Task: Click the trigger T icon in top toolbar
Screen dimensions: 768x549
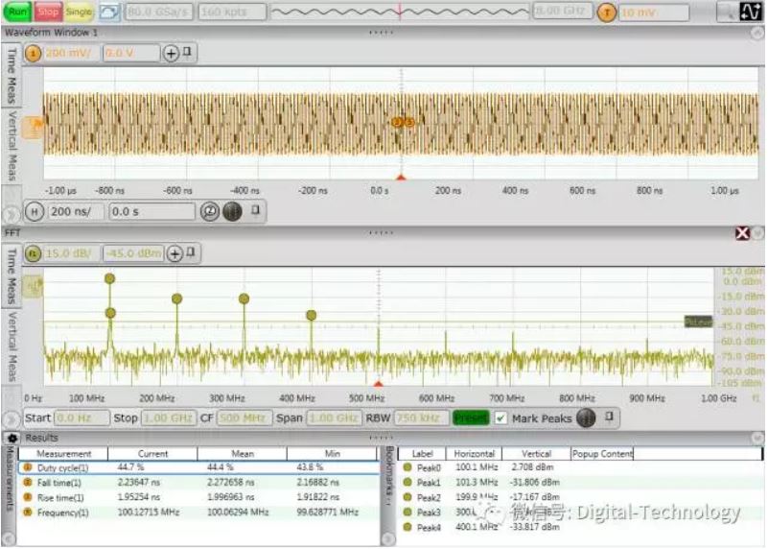Action: pyautogui.click(x=605, y=12)
